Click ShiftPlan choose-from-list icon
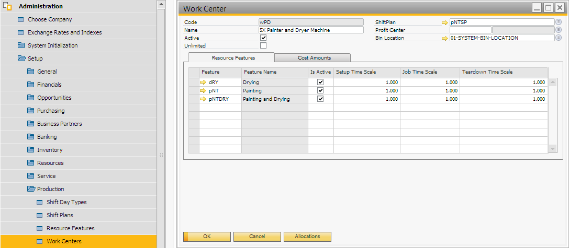This screenshot has height=248, width=569. pyautogui.click(x=559, y=22)
